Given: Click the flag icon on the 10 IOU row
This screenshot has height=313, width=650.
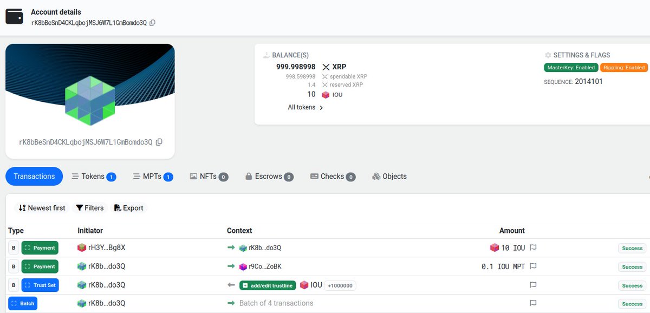Looking at the screenshot, I should [x=533, y=247].
